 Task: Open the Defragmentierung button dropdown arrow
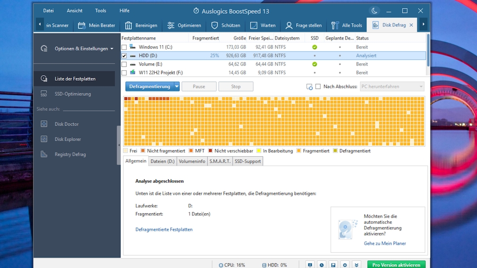tap(177, 86)
